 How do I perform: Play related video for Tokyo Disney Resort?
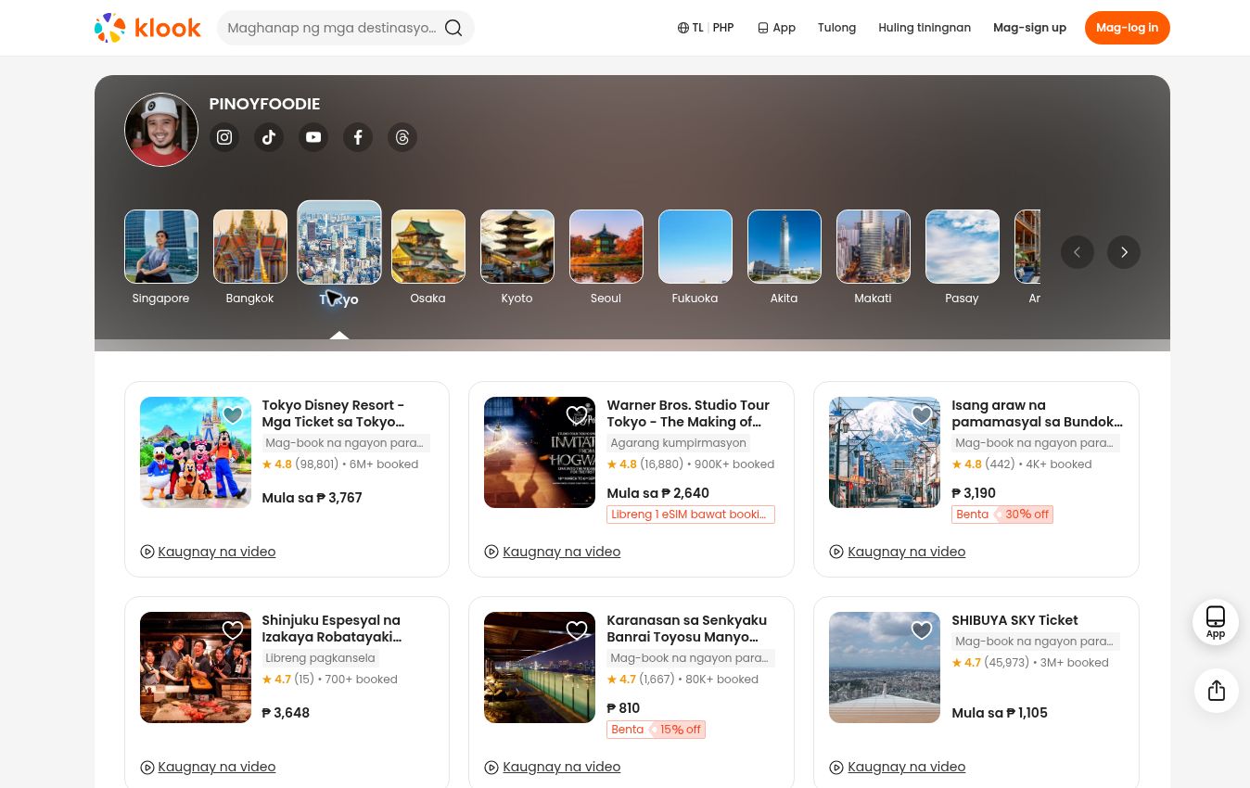(x=208, y=552)
